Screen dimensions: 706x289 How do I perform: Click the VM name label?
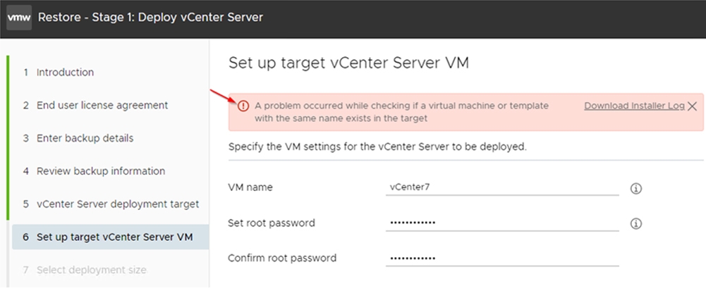pos(250,187)
